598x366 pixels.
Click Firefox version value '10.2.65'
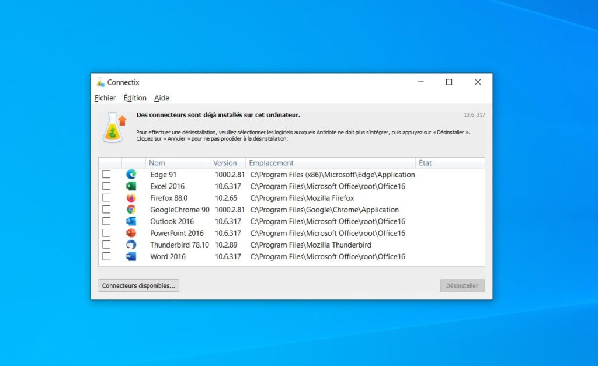(226, 198)
